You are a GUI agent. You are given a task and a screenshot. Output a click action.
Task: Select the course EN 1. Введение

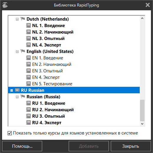(x=48, y=58)
